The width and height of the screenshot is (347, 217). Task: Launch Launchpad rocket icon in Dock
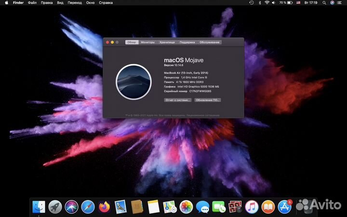click(x=55, y=207)
